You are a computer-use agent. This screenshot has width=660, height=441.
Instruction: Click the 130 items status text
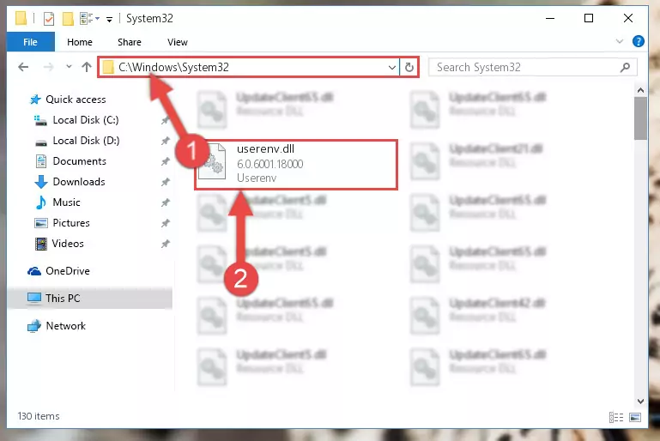click(39, 416)
